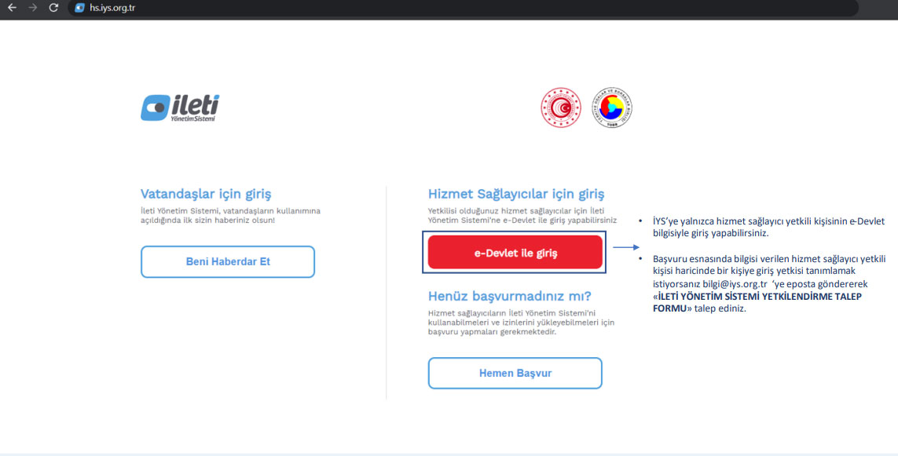Log in with e-Devlet ile giriş button

515,252
